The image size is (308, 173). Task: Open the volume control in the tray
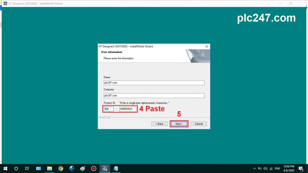click(265, 168)
